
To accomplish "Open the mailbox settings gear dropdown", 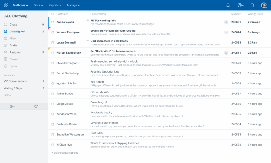I will click(12, 106).
